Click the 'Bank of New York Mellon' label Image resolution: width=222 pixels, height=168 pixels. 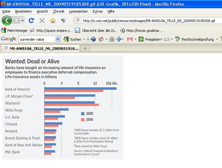(24, 145)
